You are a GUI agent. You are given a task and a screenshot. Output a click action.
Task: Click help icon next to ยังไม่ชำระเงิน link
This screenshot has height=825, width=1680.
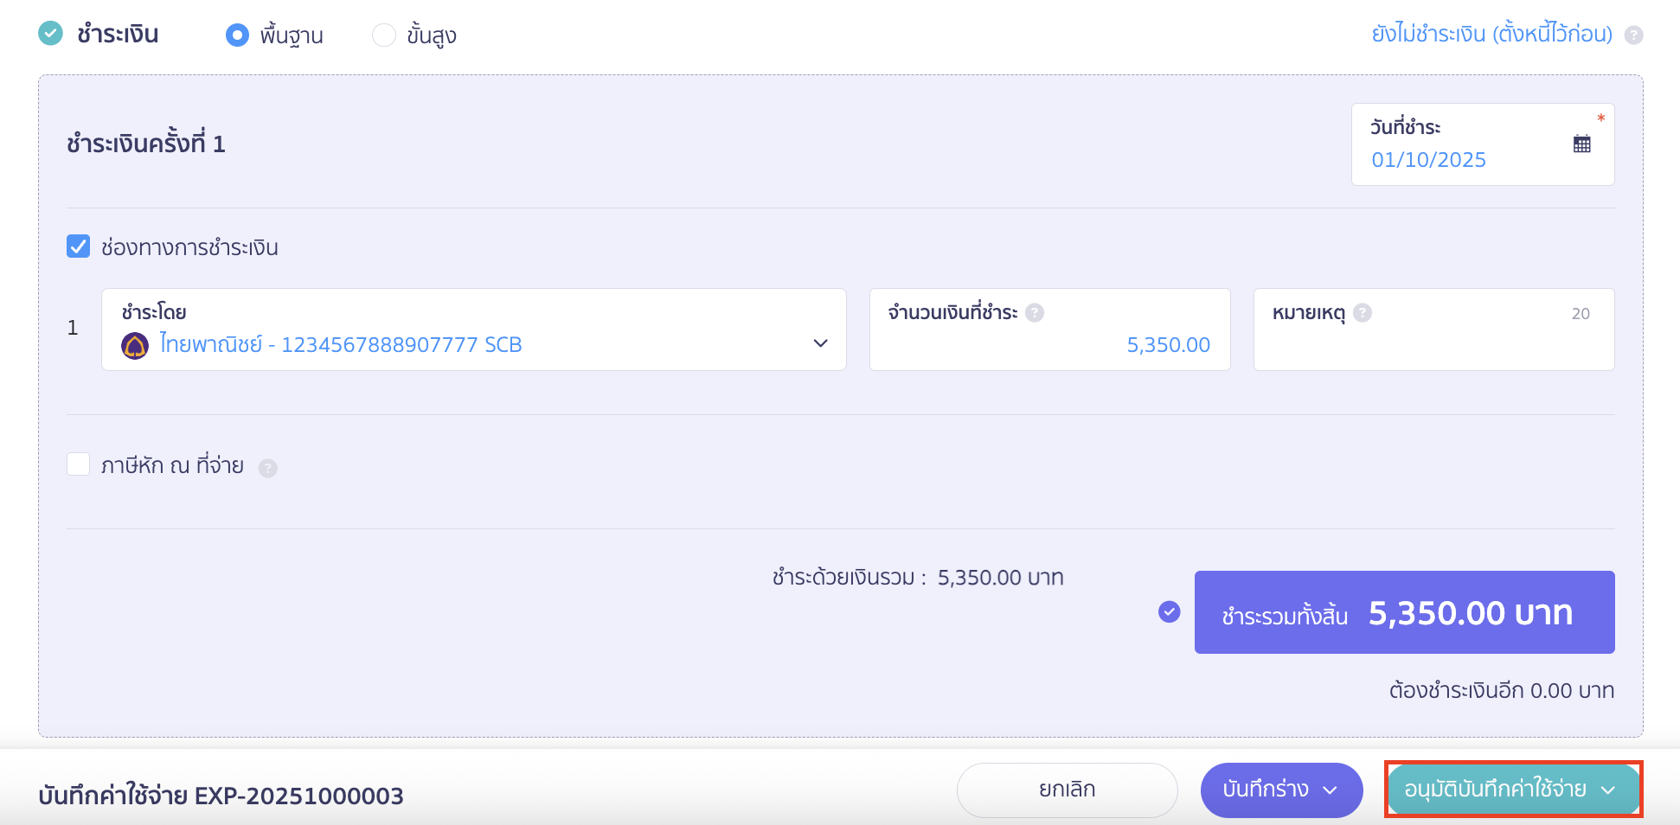point(1633,35)
